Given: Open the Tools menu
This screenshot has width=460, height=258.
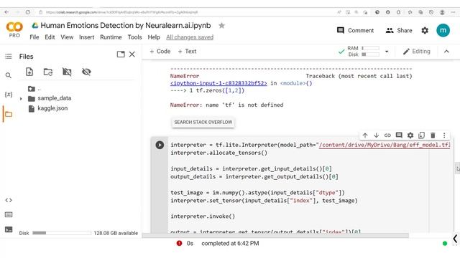Looking at the screenshot, I should (x=134, y=37).
